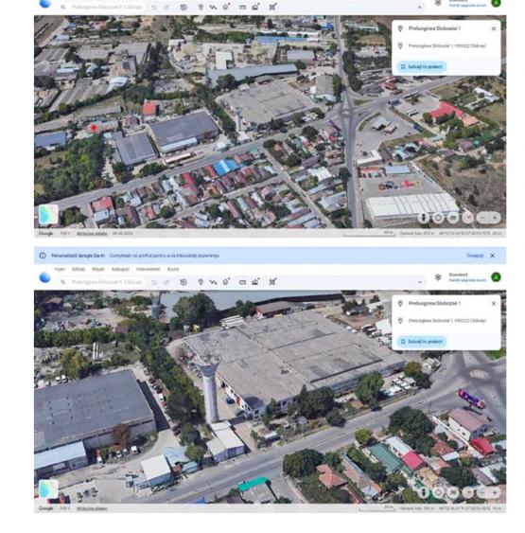
Task: Click Atribuire datelor link in upper status bar
Action: (92, 234)
